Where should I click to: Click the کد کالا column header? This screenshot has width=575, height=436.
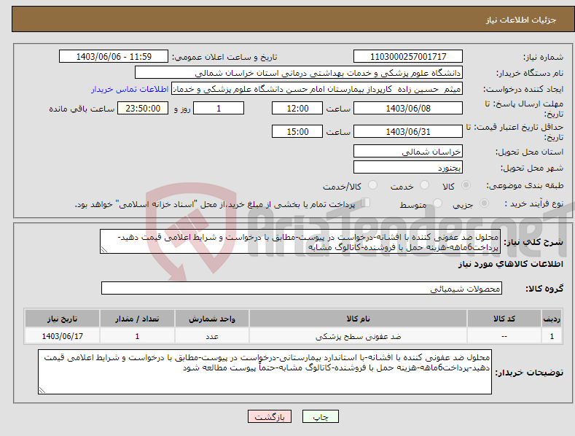coord(504,319)
